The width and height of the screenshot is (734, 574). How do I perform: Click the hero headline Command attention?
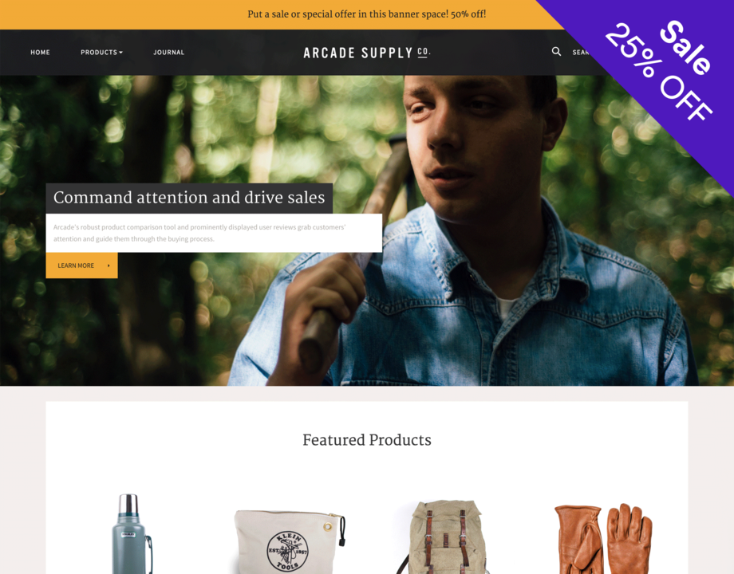point(189,198)
